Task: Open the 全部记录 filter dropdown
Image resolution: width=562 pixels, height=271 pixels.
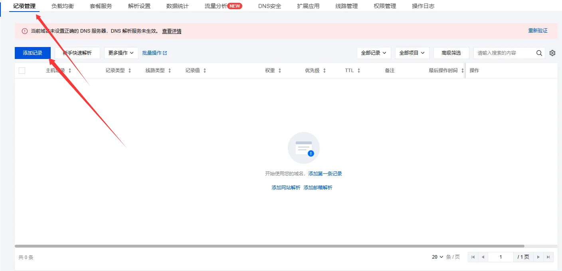Action: coord(374,53)
